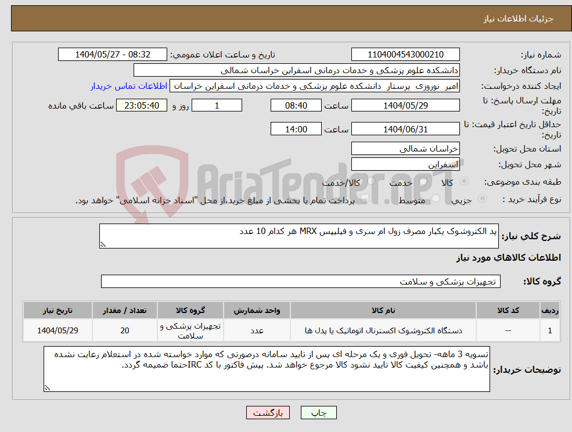572x432 pixels.
Task: Click the remaining days field showing 1
Action: click(217, 106)
